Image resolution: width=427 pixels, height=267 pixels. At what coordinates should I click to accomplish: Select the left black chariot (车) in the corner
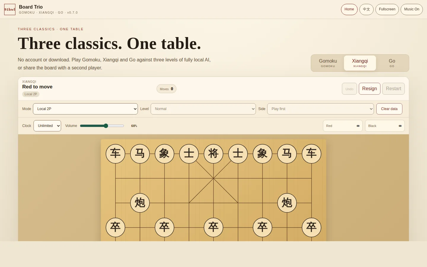click(x=115, y=154)
